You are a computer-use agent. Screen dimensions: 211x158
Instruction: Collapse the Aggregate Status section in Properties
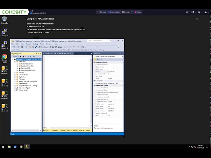click(94, 62)
